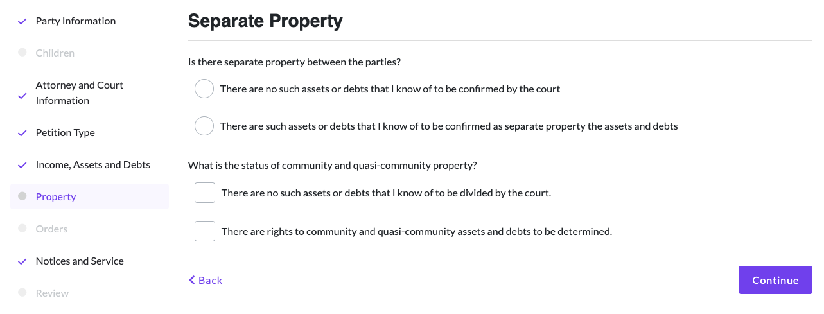Click checkmark icon next to Attorney and Court Information
Viewport: 824px width, 314px height.
tap(22, 96)
